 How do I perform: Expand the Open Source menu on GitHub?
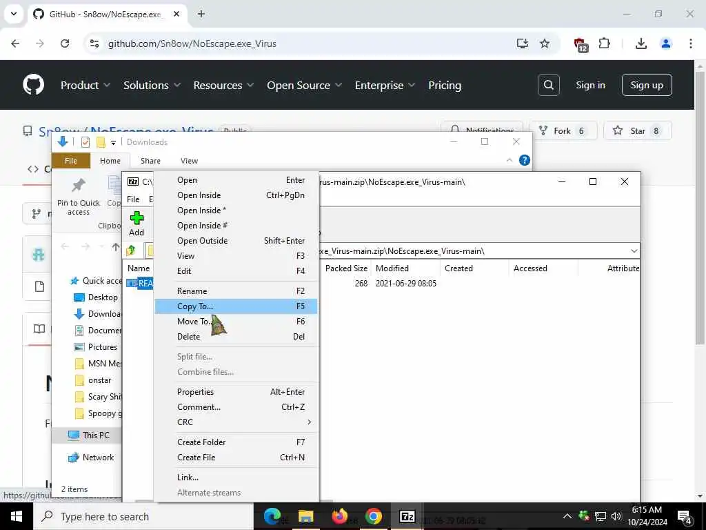point(304,85)
